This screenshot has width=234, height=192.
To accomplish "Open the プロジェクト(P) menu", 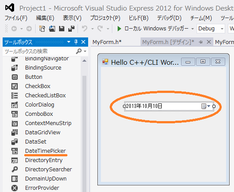I will tap(105, 18).
